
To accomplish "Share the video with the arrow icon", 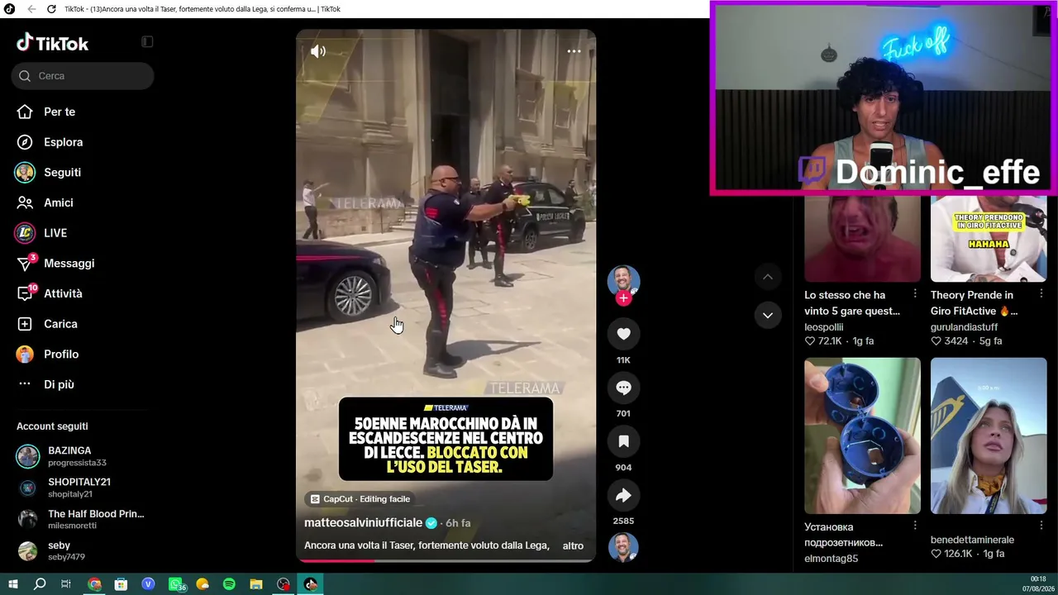I will click(623, 495).
